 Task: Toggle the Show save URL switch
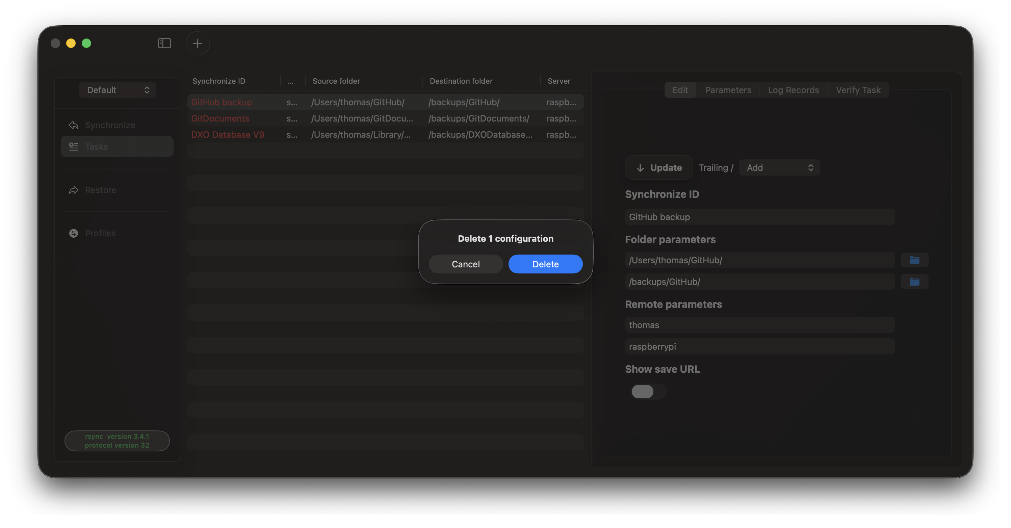pos(648,391)
